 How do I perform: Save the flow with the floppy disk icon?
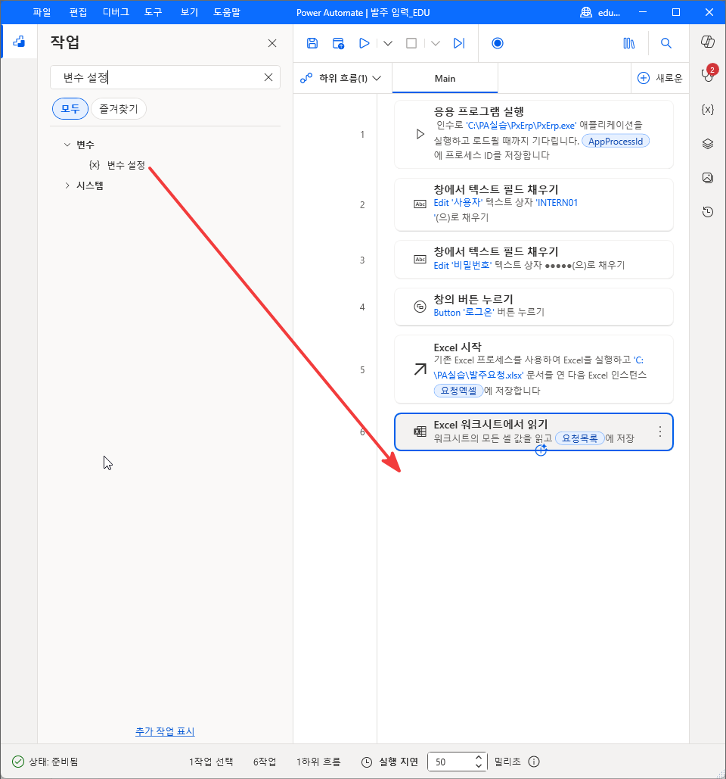click(x=312, y=43)
